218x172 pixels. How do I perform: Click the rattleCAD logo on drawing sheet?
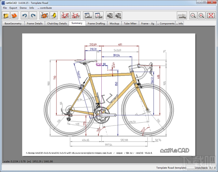(175, 150)
